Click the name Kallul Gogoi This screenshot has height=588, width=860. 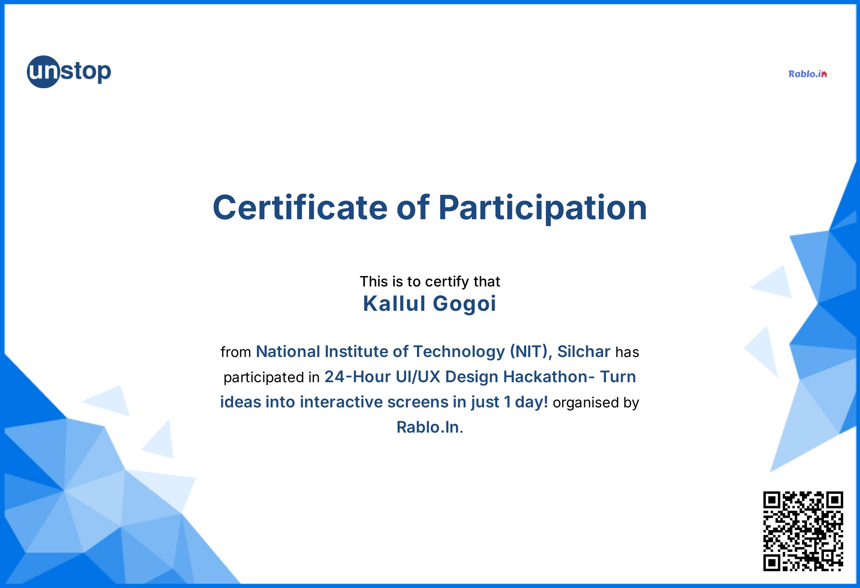[x=429, y=304]
